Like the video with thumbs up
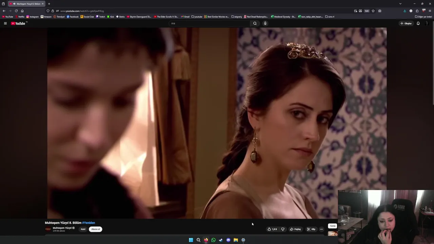This screenshot has width=434, height=244. [x=272, y=229]
